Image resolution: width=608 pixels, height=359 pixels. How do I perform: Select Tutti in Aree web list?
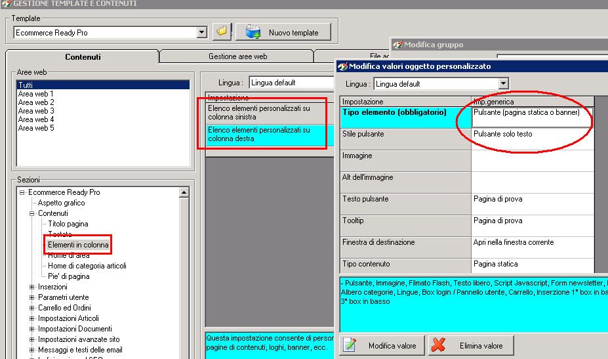pyautogui.click(x=103, y=85)
